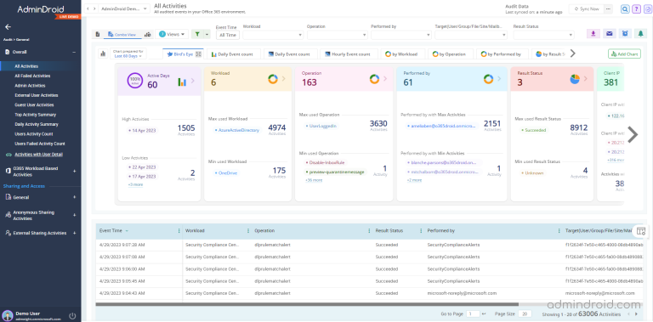Open All Failed Activities report in sidebar
The height and width of the screenshot is (322, 653).
[32, 76]
